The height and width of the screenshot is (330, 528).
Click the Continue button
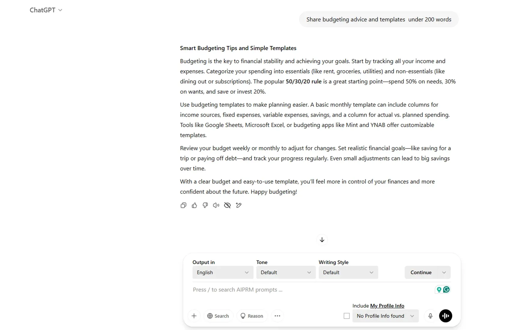421,272
